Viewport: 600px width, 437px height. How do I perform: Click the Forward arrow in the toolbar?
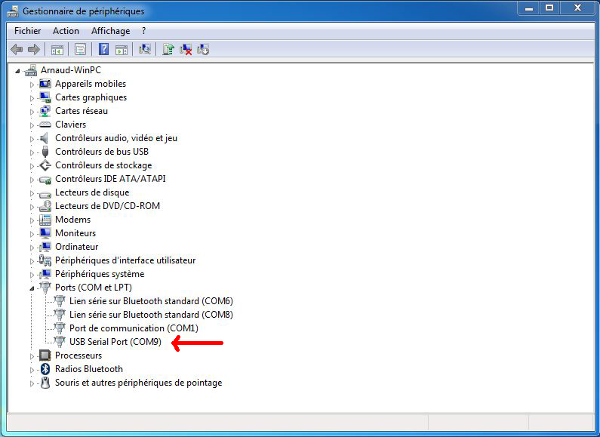pos(33,50)
